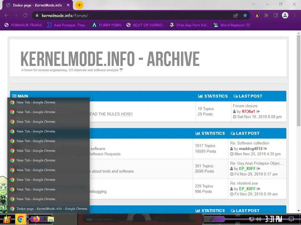Open Chrome's three-dot menu
301x225 pixels.
295,16
